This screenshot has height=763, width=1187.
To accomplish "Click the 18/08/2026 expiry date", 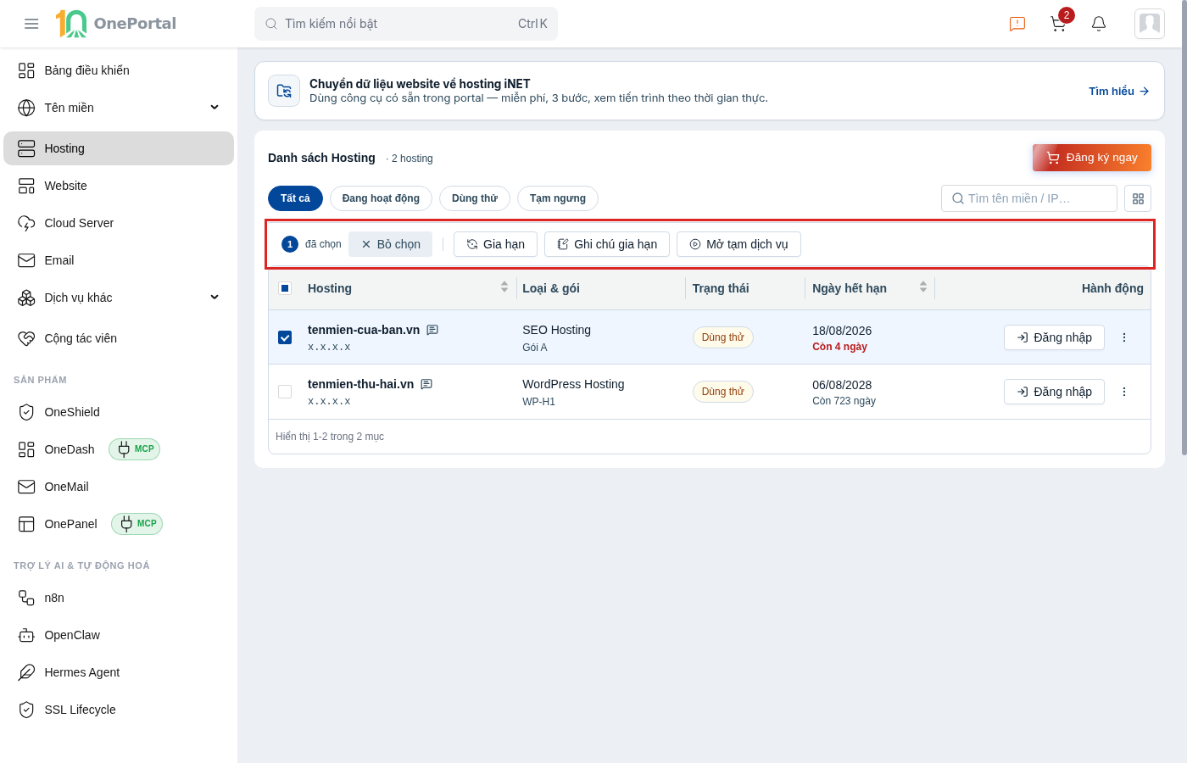I will (842, 331).
